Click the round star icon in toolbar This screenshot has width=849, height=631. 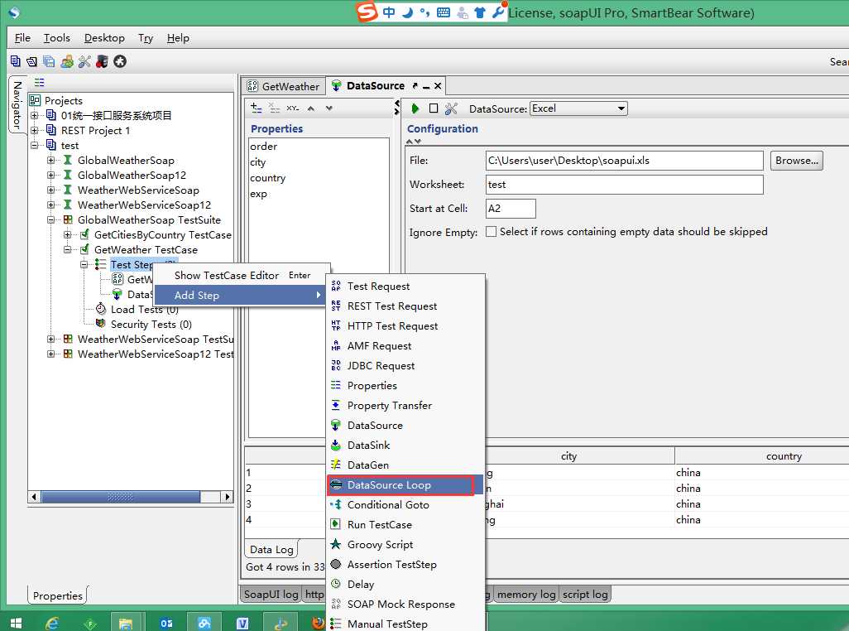pos(120,61)
